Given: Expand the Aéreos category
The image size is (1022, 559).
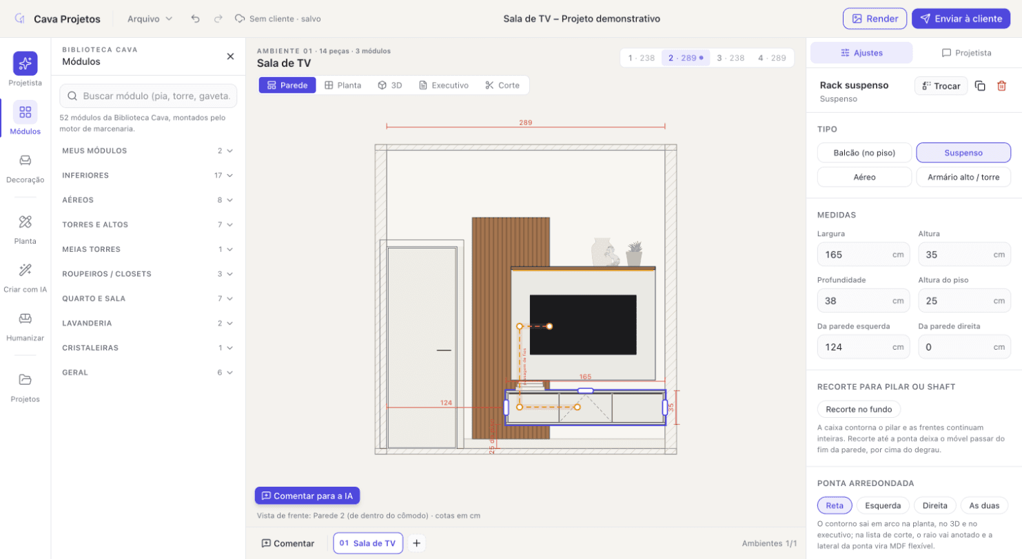Looking at the screenshot, I should [x=147, y=200].
